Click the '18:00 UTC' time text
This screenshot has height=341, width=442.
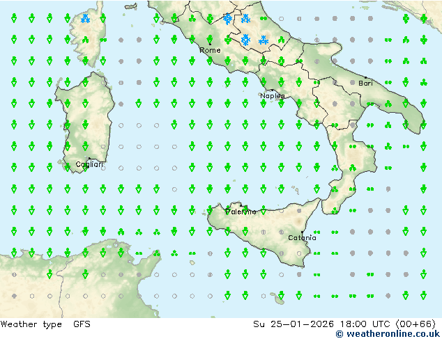365,324
